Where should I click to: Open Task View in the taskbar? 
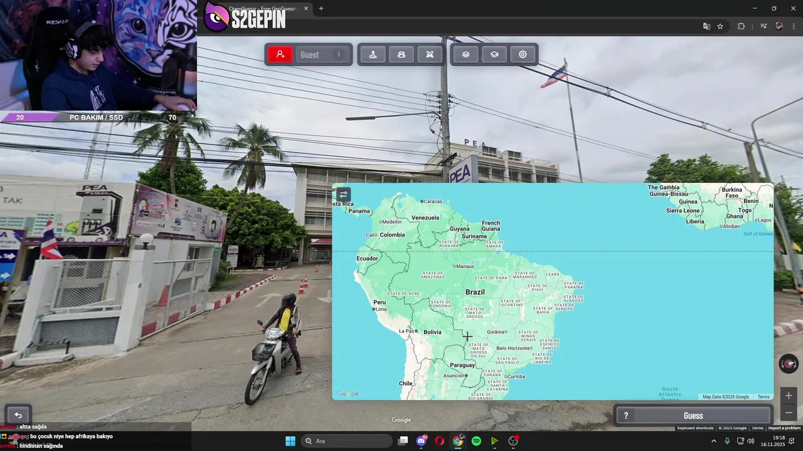pyautogui.click(x=403, y=441)
